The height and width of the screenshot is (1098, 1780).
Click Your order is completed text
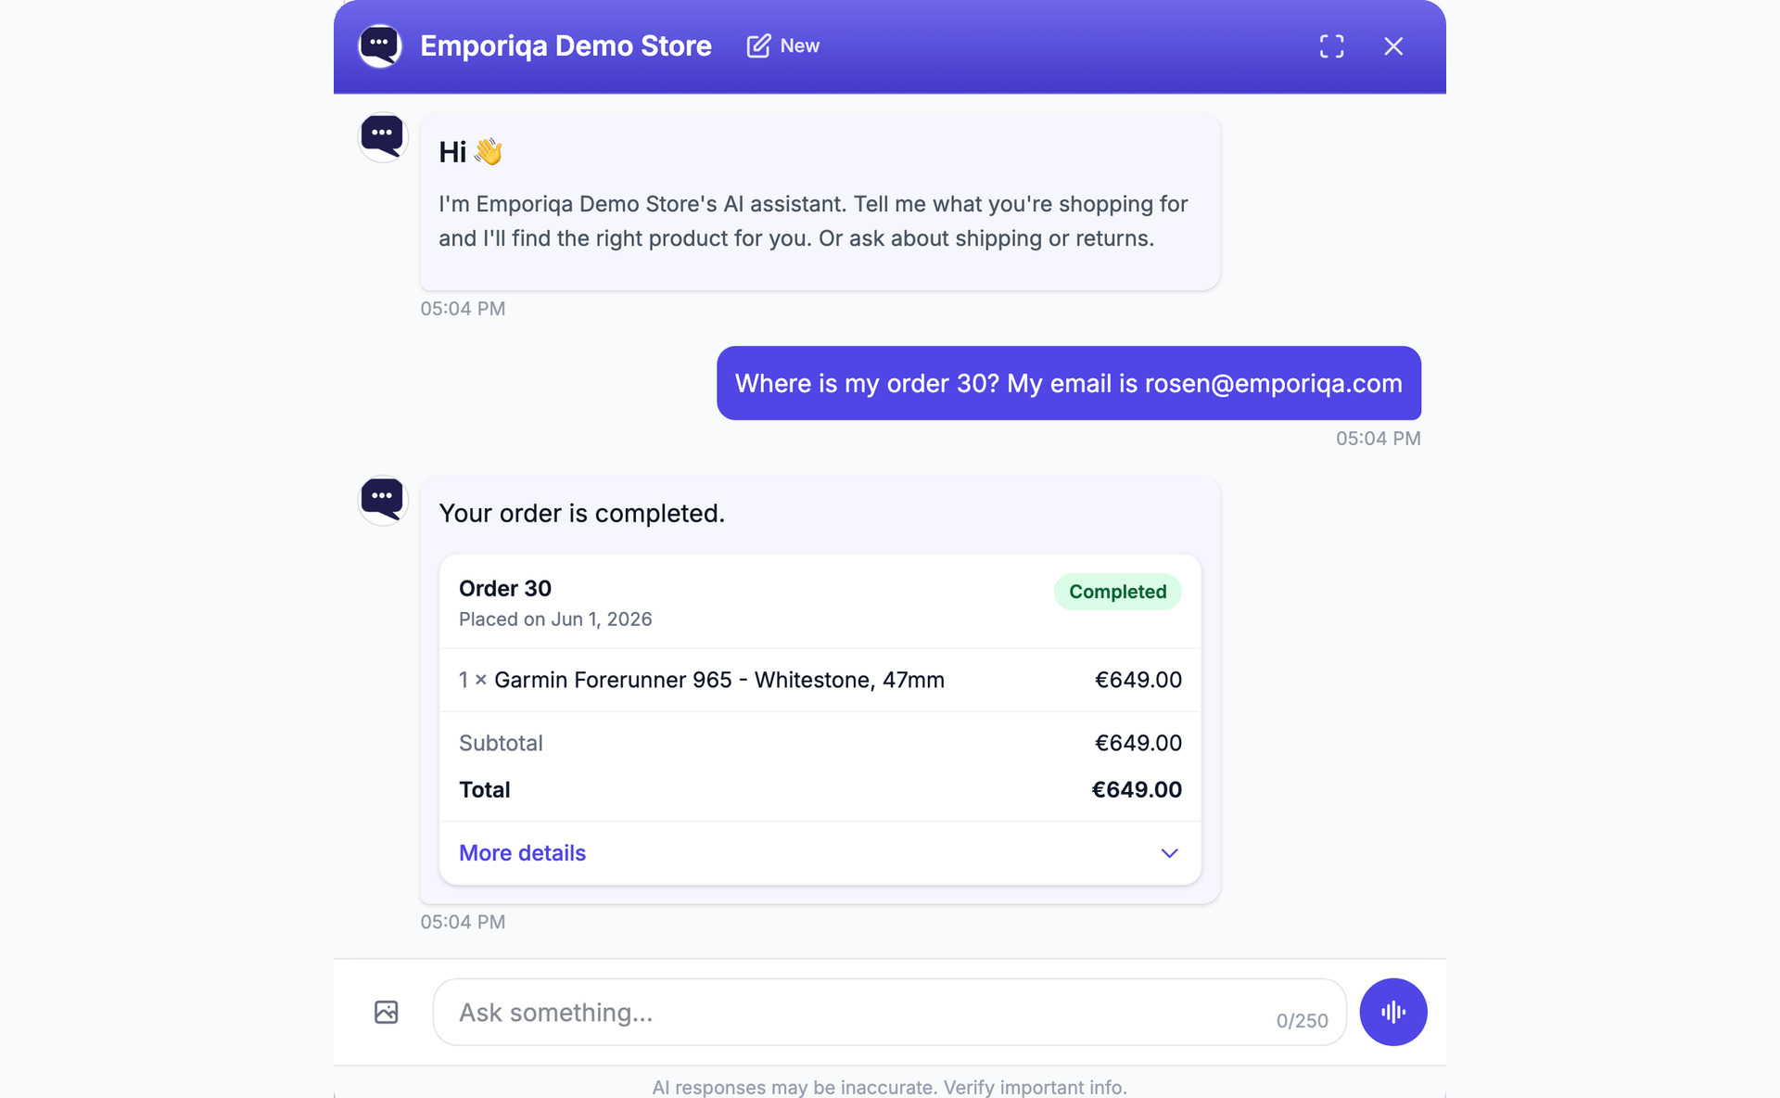[581, 514]
